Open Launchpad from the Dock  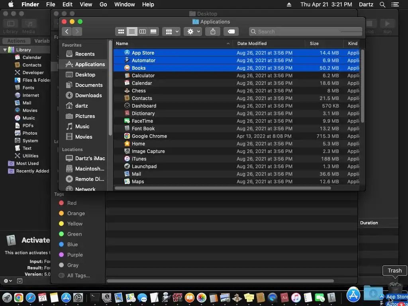tap(7, 297)
